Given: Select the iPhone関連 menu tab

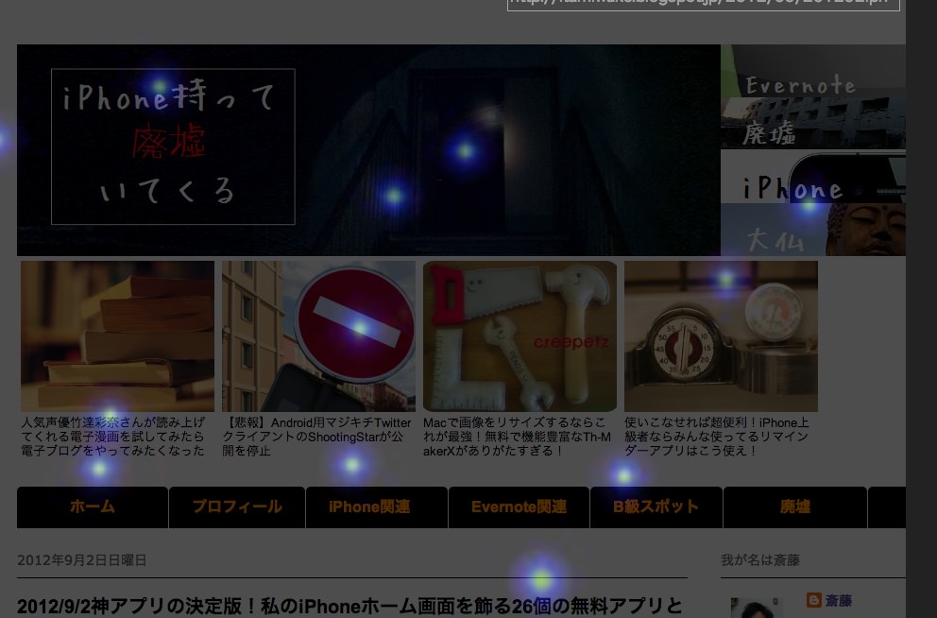Looking at the screenshot, I should (377, 506).
